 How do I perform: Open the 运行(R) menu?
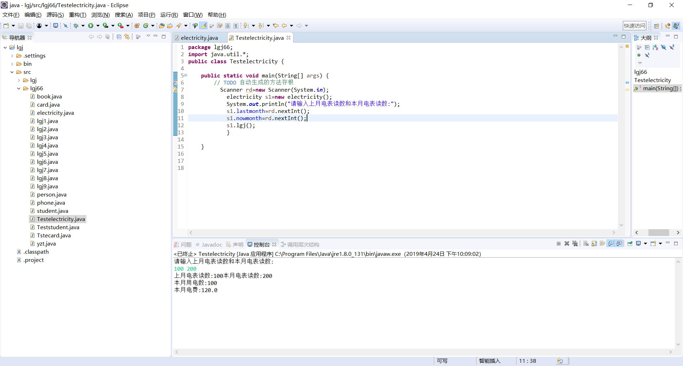169,15
